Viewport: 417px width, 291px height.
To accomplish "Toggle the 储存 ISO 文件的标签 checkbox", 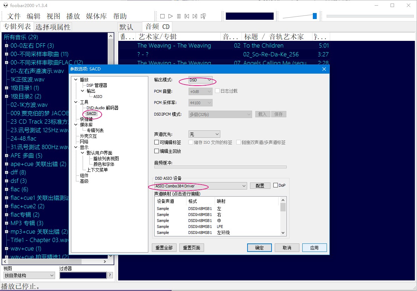I will 191,142.
